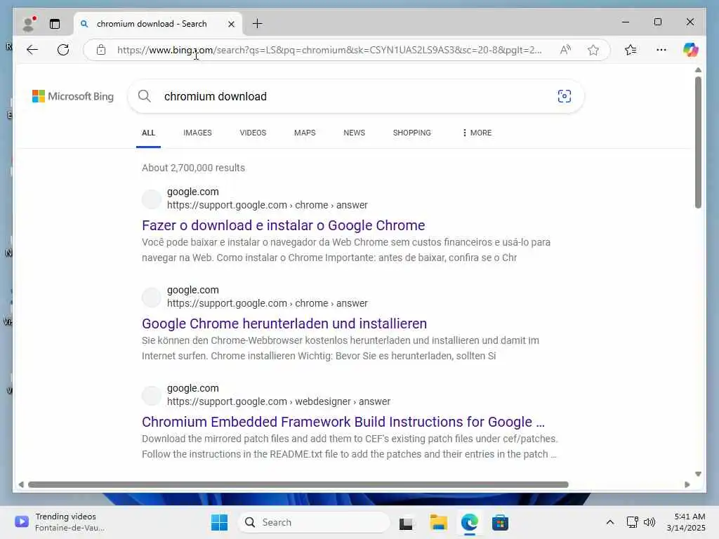The width and height of the screenshot is (719, 539).
Task: Open Bing visual search camera icon
Action: [x=565, y=96]
